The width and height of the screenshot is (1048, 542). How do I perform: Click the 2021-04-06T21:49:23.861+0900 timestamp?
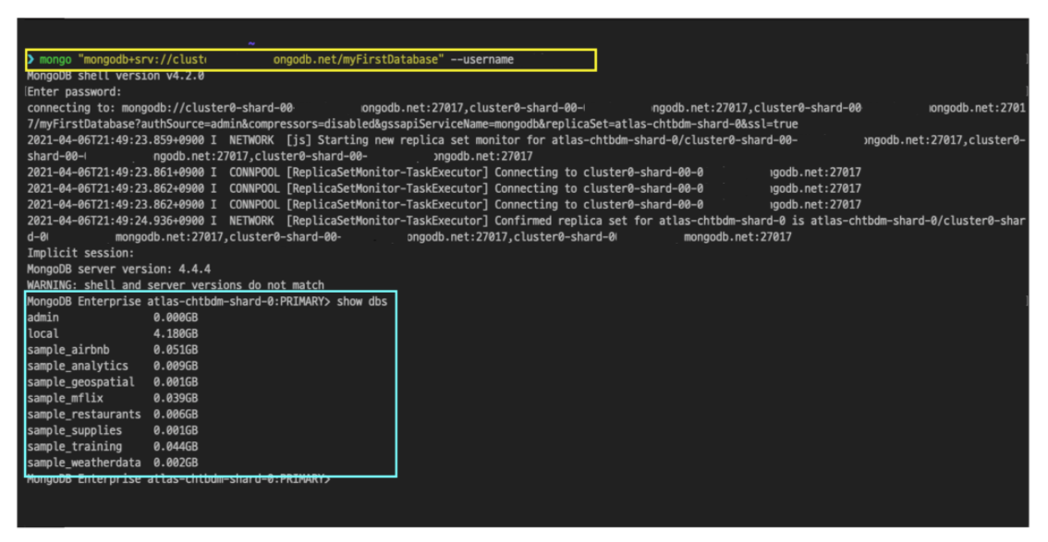coord(116,173)
